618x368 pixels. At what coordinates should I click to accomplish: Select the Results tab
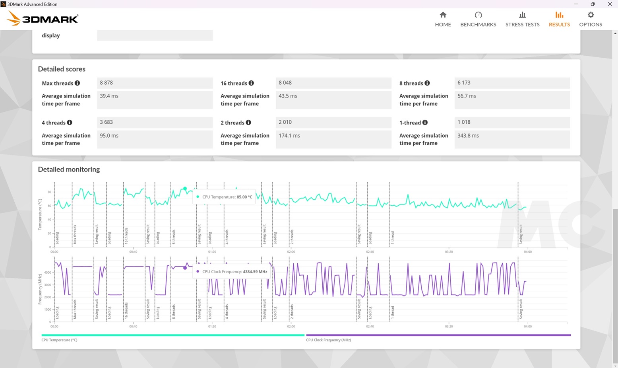click(559, 19)
